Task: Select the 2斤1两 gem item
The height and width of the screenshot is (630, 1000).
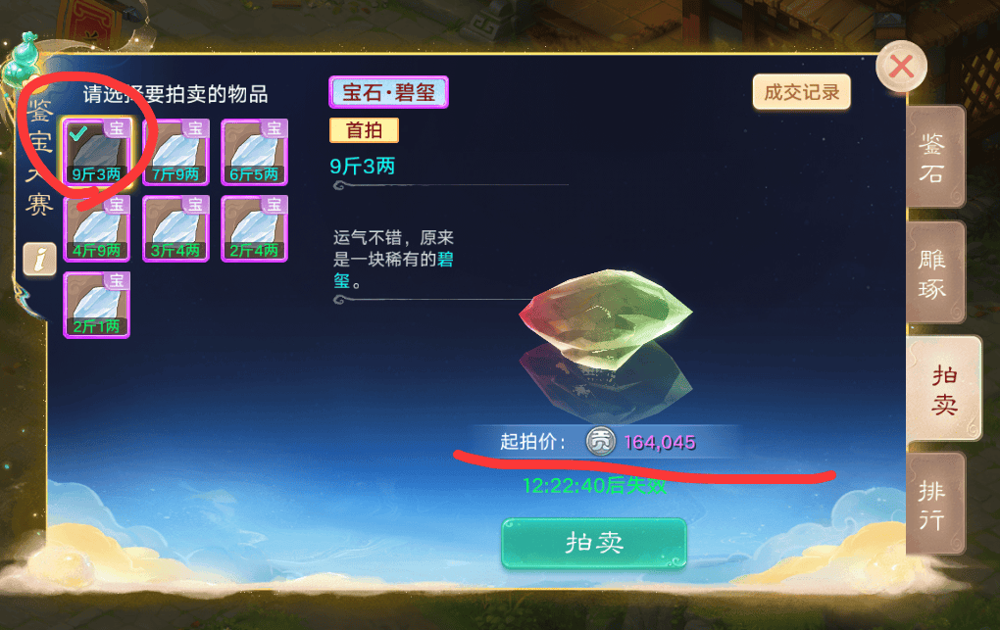Action: (x=97, y=305)
